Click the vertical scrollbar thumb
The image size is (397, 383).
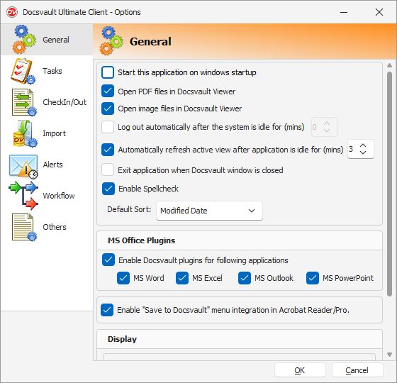(x=389, y=184)
